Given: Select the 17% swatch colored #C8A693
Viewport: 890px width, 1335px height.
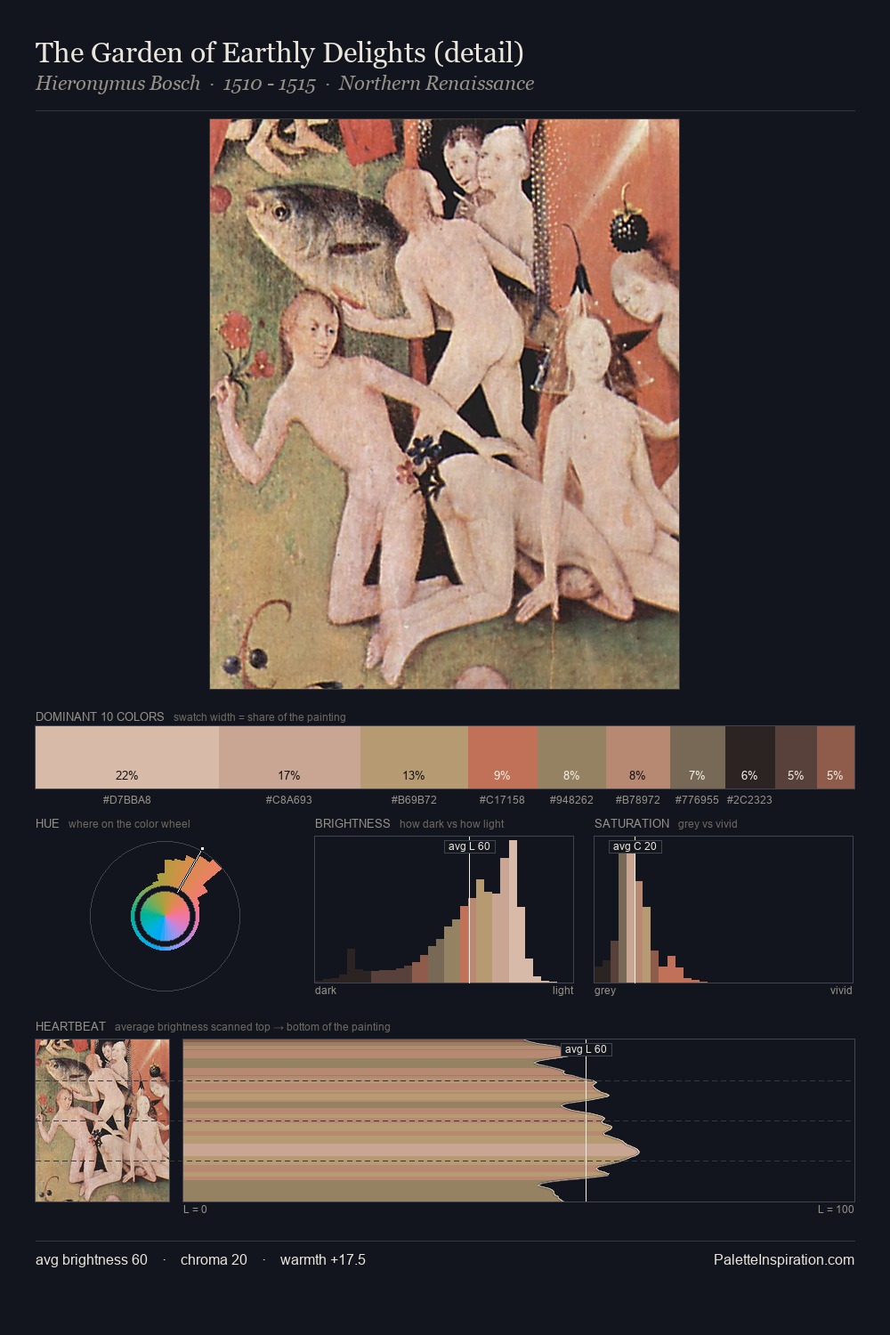Looking at the screenshot, I should (289, 757).
